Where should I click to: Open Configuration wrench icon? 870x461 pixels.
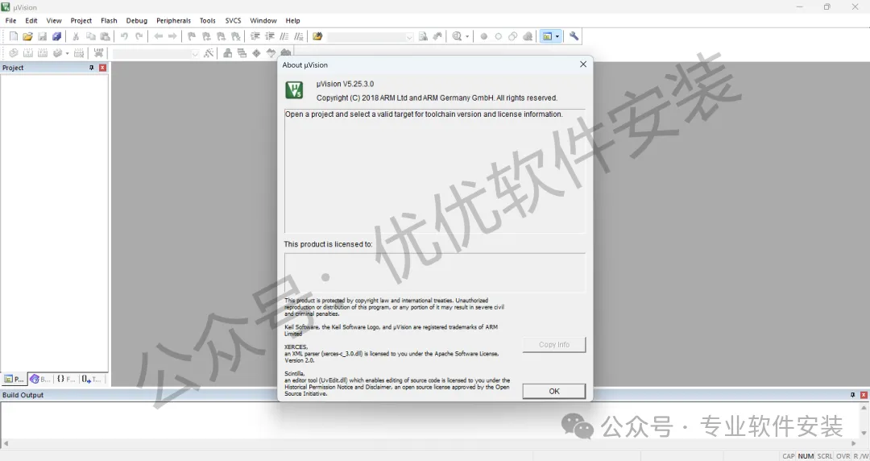click(574, 36)
